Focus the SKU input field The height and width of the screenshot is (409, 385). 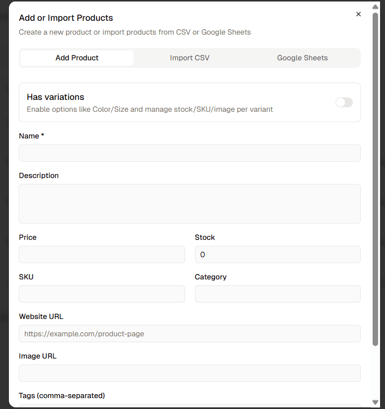tap(101, 294)
